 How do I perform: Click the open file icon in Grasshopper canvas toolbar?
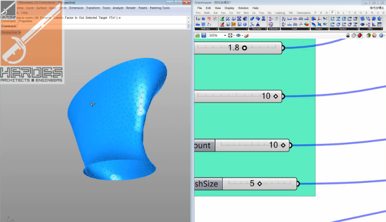[197, 36]
